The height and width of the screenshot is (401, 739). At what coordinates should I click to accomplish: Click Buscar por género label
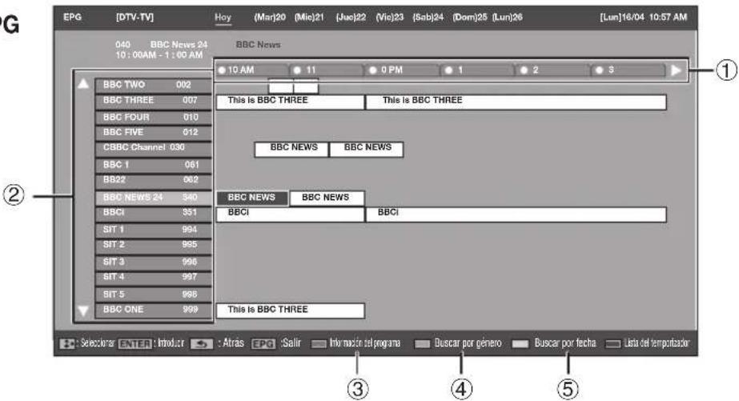(x=468, y=343)
